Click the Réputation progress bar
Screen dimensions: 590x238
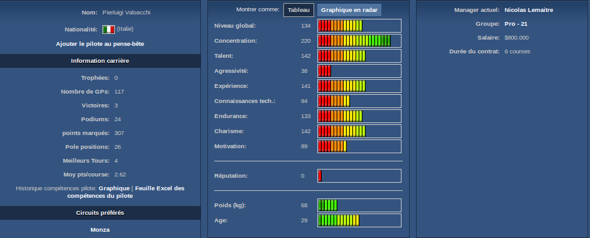click(359, 176)
